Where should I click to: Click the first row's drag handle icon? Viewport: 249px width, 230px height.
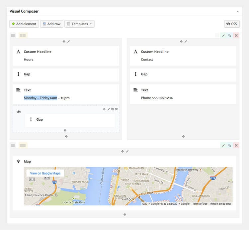tap(13, 35)
